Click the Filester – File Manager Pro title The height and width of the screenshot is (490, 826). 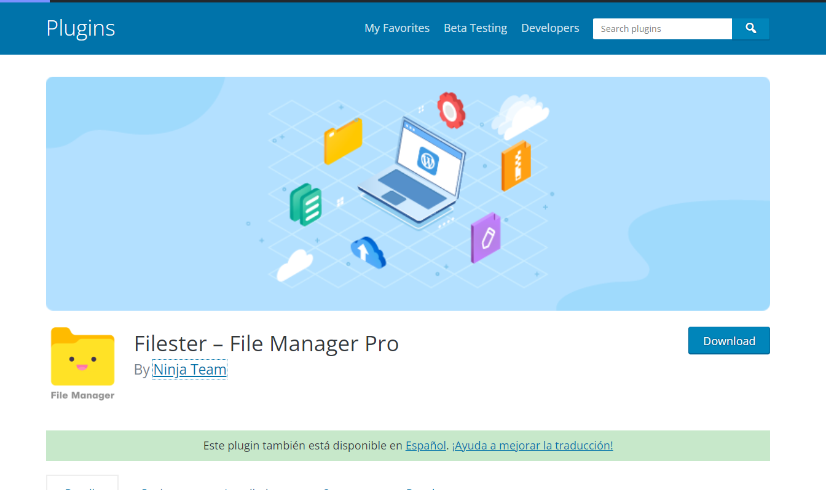(x=267, y=343)
